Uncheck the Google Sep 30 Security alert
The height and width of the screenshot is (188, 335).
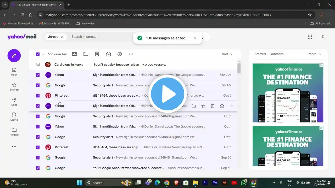38,158
